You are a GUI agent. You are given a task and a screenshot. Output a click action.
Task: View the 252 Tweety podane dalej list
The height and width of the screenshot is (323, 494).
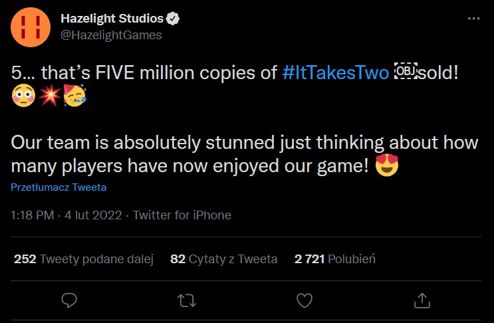click(x=84, y=259)
